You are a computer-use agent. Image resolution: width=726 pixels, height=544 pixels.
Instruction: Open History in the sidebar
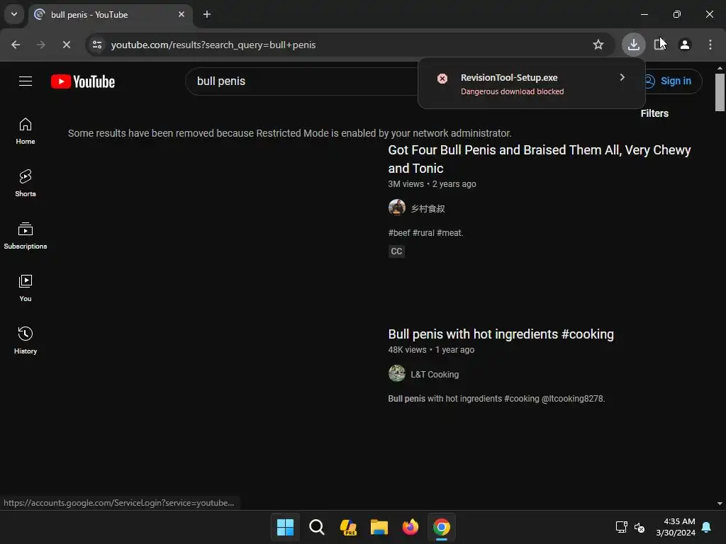coord(26,341)
